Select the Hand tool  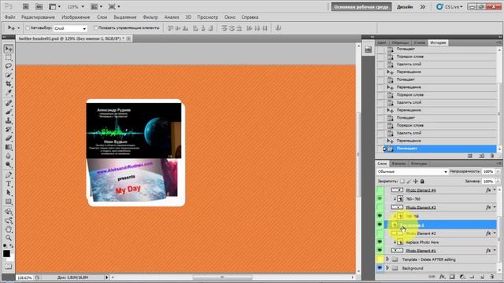tap(9, 229)
